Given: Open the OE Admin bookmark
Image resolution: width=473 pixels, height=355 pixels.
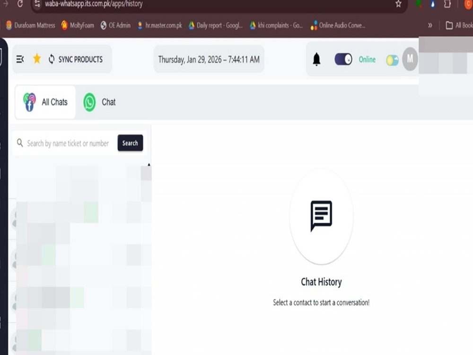Looking at the screenshot, I should (x=115, y=26).
